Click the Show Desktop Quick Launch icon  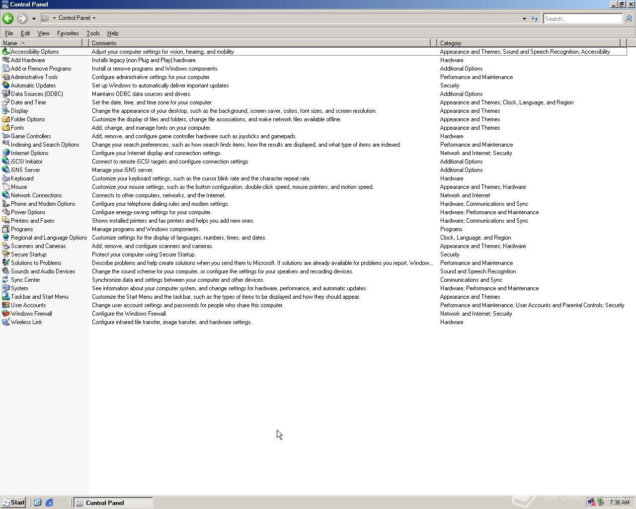[x=38, y=503]
